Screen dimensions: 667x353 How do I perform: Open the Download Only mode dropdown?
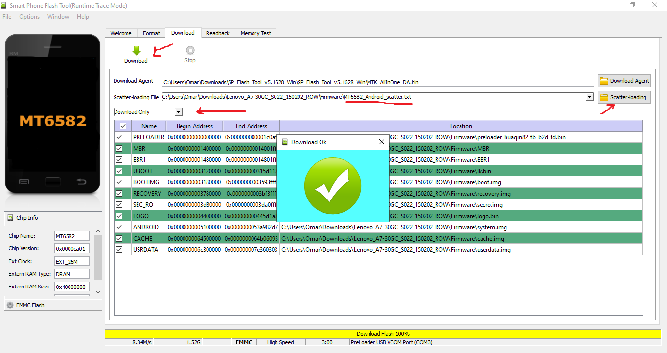click(148, 112)
